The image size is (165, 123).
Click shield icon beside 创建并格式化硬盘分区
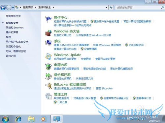tap(101, 98)
